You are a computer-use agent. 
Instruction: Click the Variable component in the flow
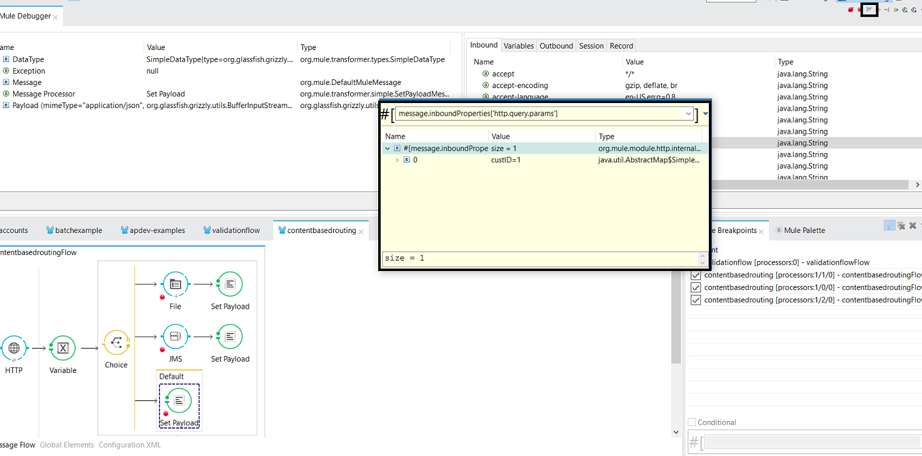tap(63, 349)
